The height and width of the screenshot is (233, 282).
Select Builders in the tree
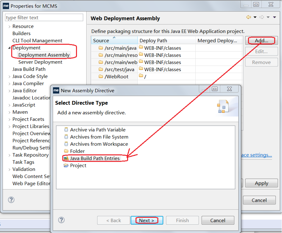click(21, 33)
